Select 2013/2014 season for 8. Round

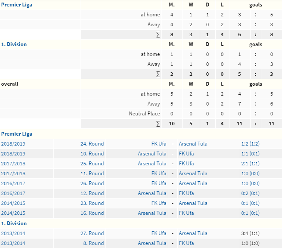[x=13, y=243]
